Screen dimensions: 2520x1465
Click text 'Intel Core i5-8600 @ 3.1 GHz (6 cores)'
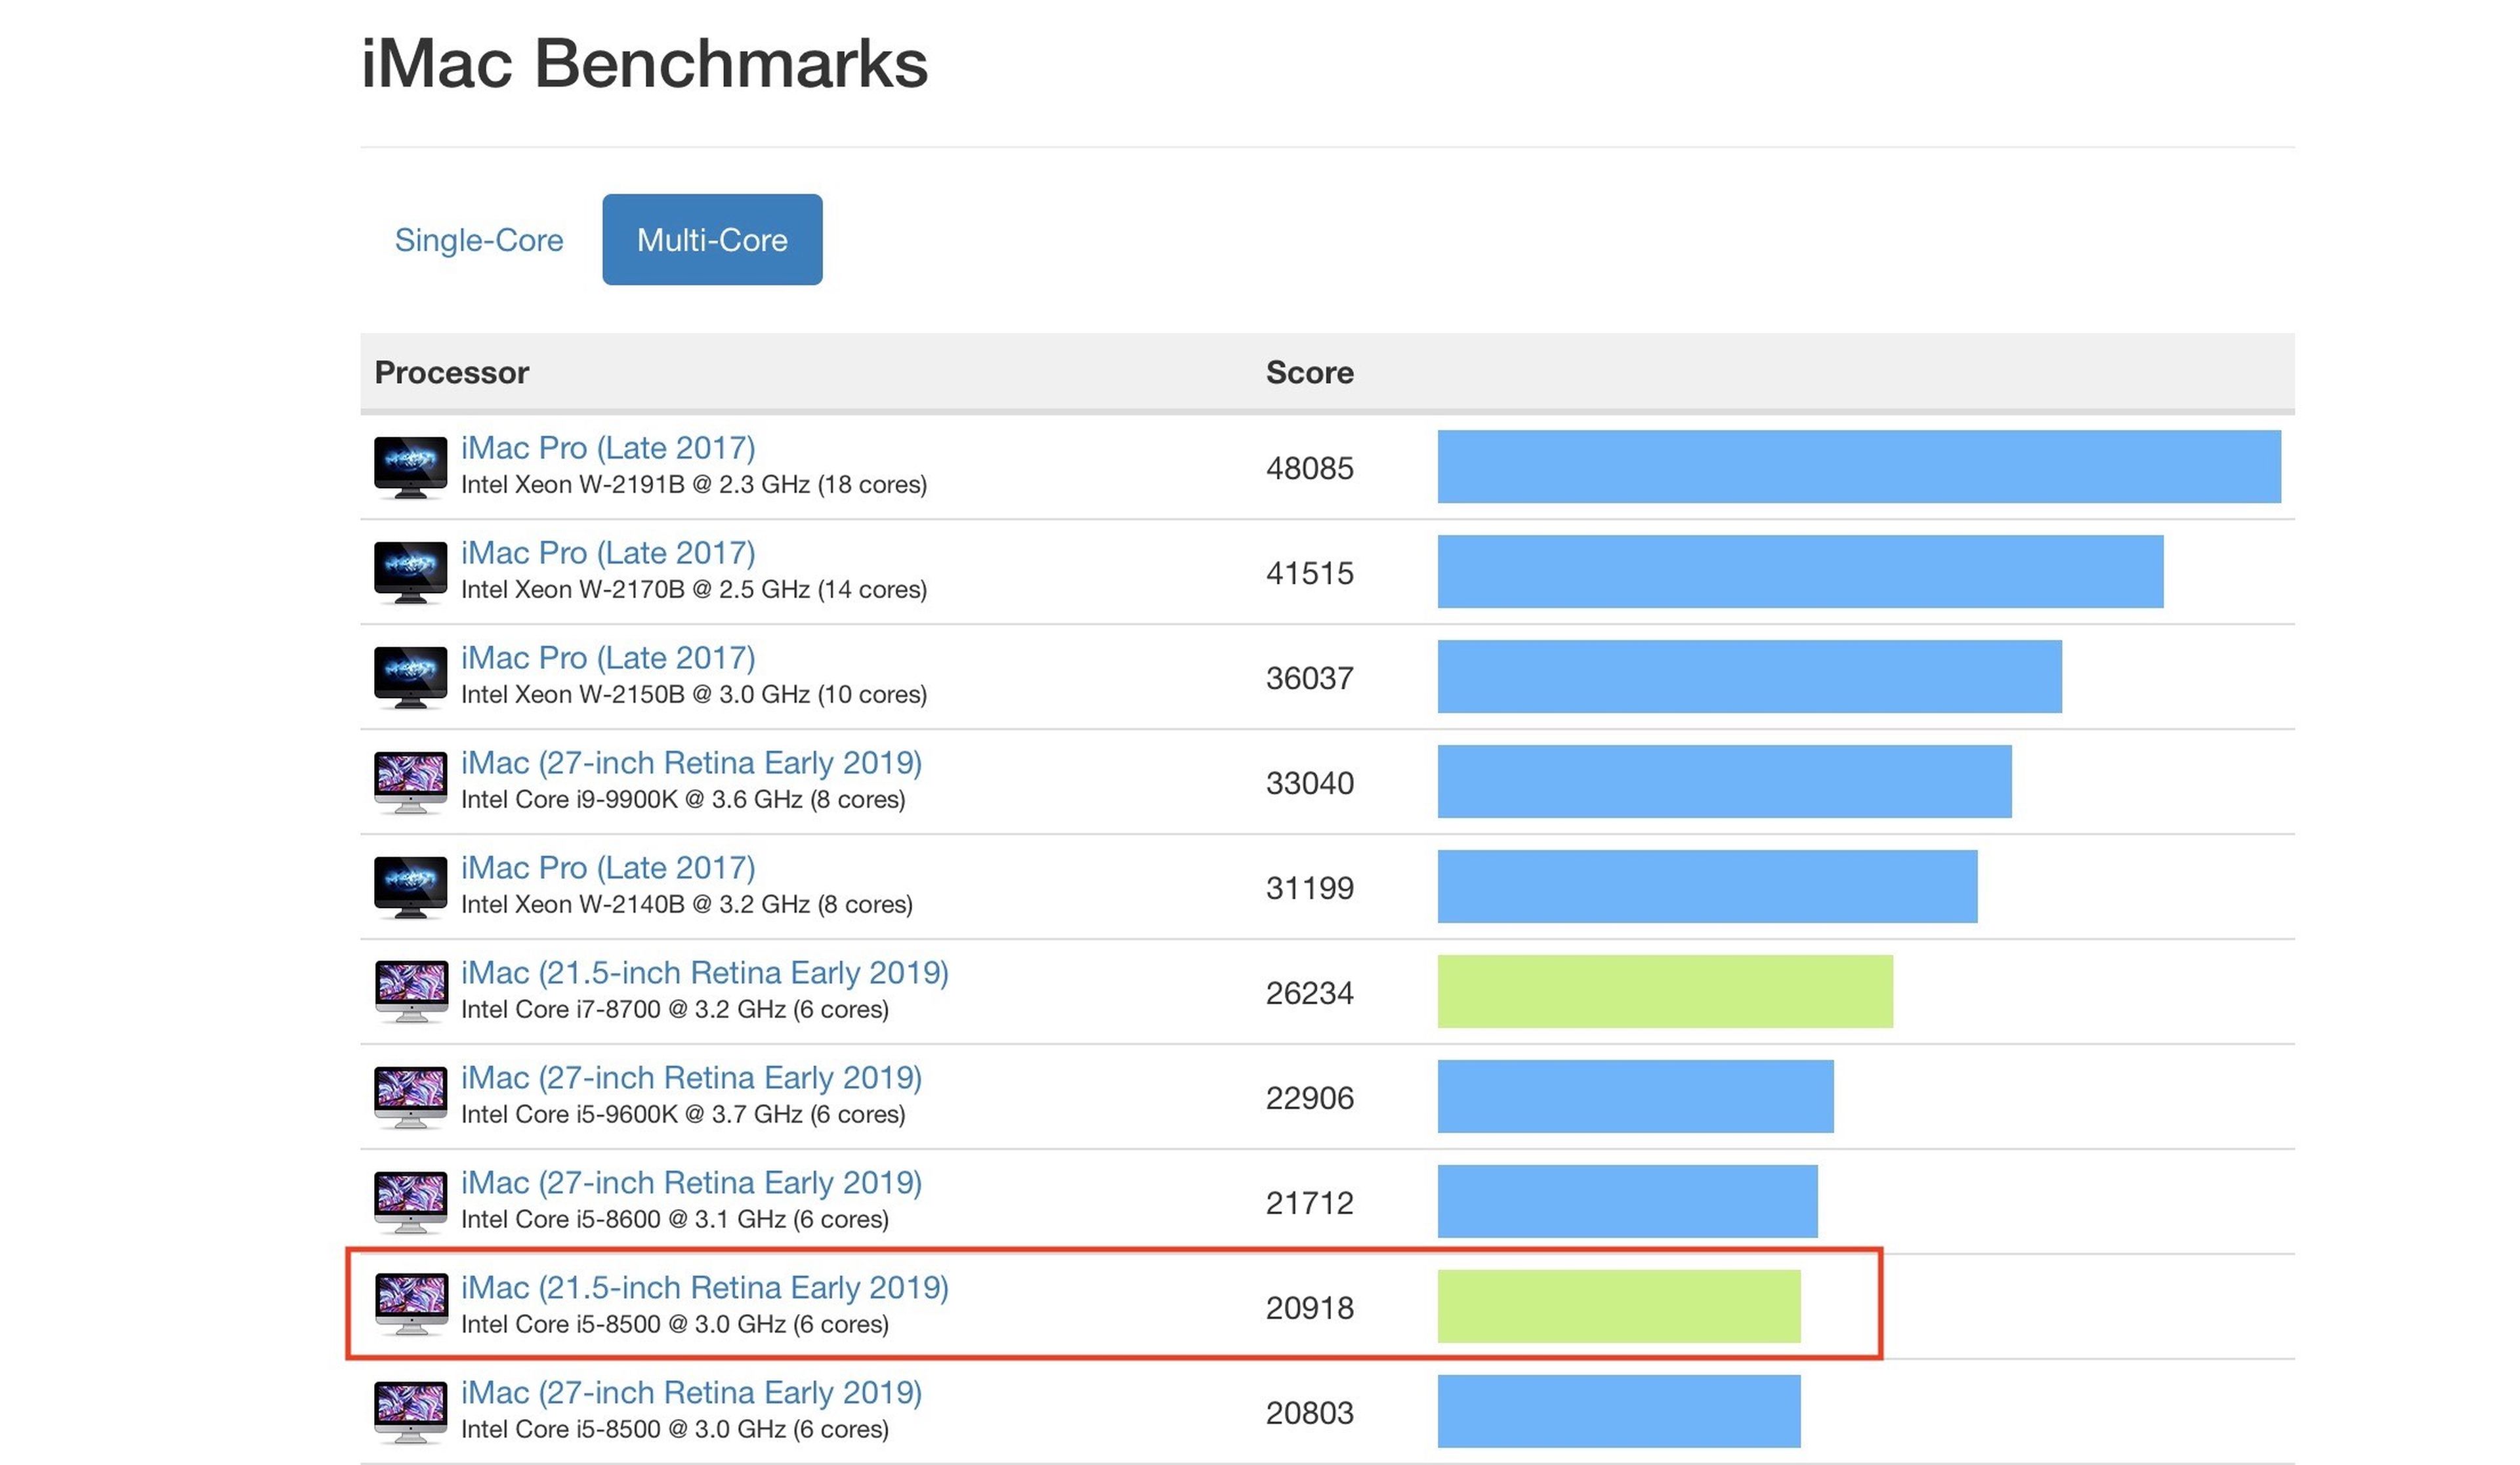pyautogui.click(x=675, y=1220)
